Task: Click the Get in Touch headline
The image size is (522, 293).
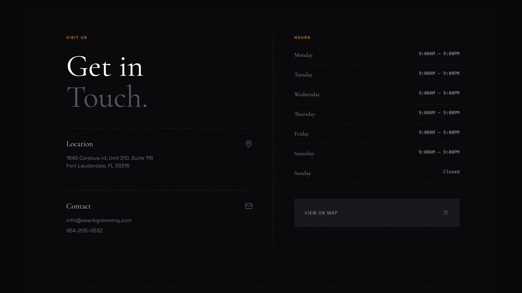Action: (x=107, y=81)
